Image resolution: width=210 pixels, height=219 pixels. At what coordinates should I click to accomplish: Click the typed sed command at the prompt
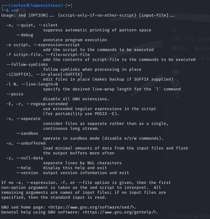(15, 10)
